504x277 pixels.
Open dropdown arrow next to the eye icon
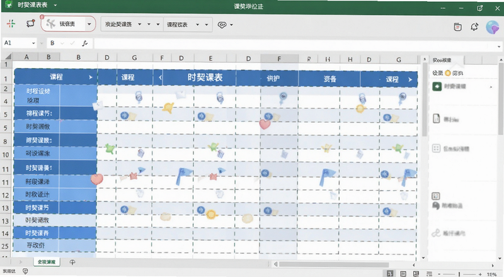pyautogui.click(x=231, y=25)
